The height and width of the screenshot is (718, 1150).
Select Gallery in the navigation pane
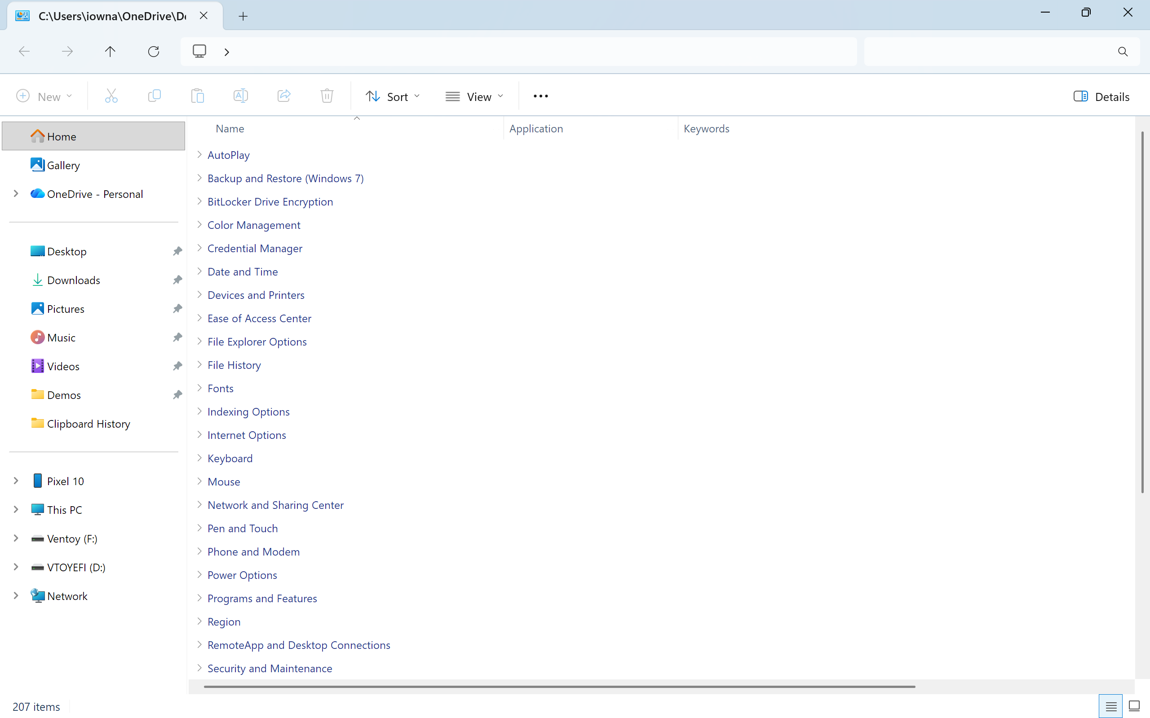point(93,165)
